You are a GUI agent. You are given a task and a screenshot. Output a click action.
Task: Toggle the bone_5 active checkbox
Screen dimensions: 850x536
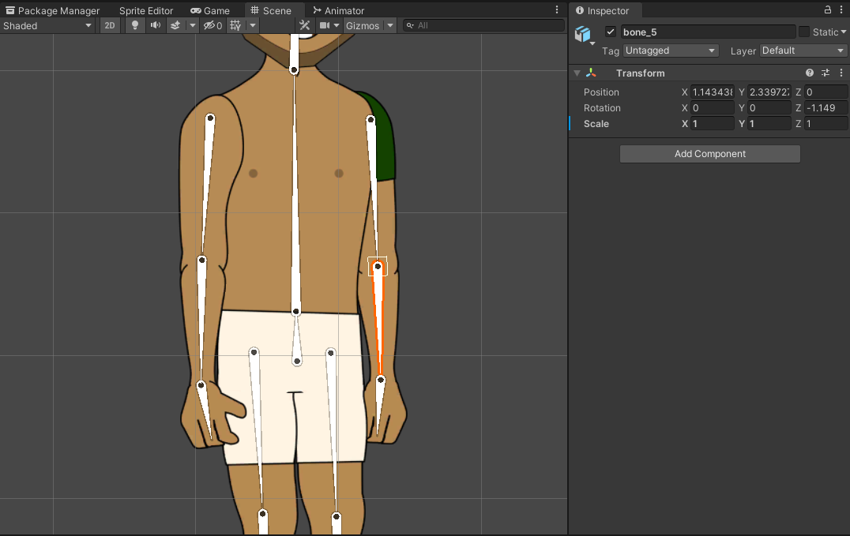(x=611, y=32)
